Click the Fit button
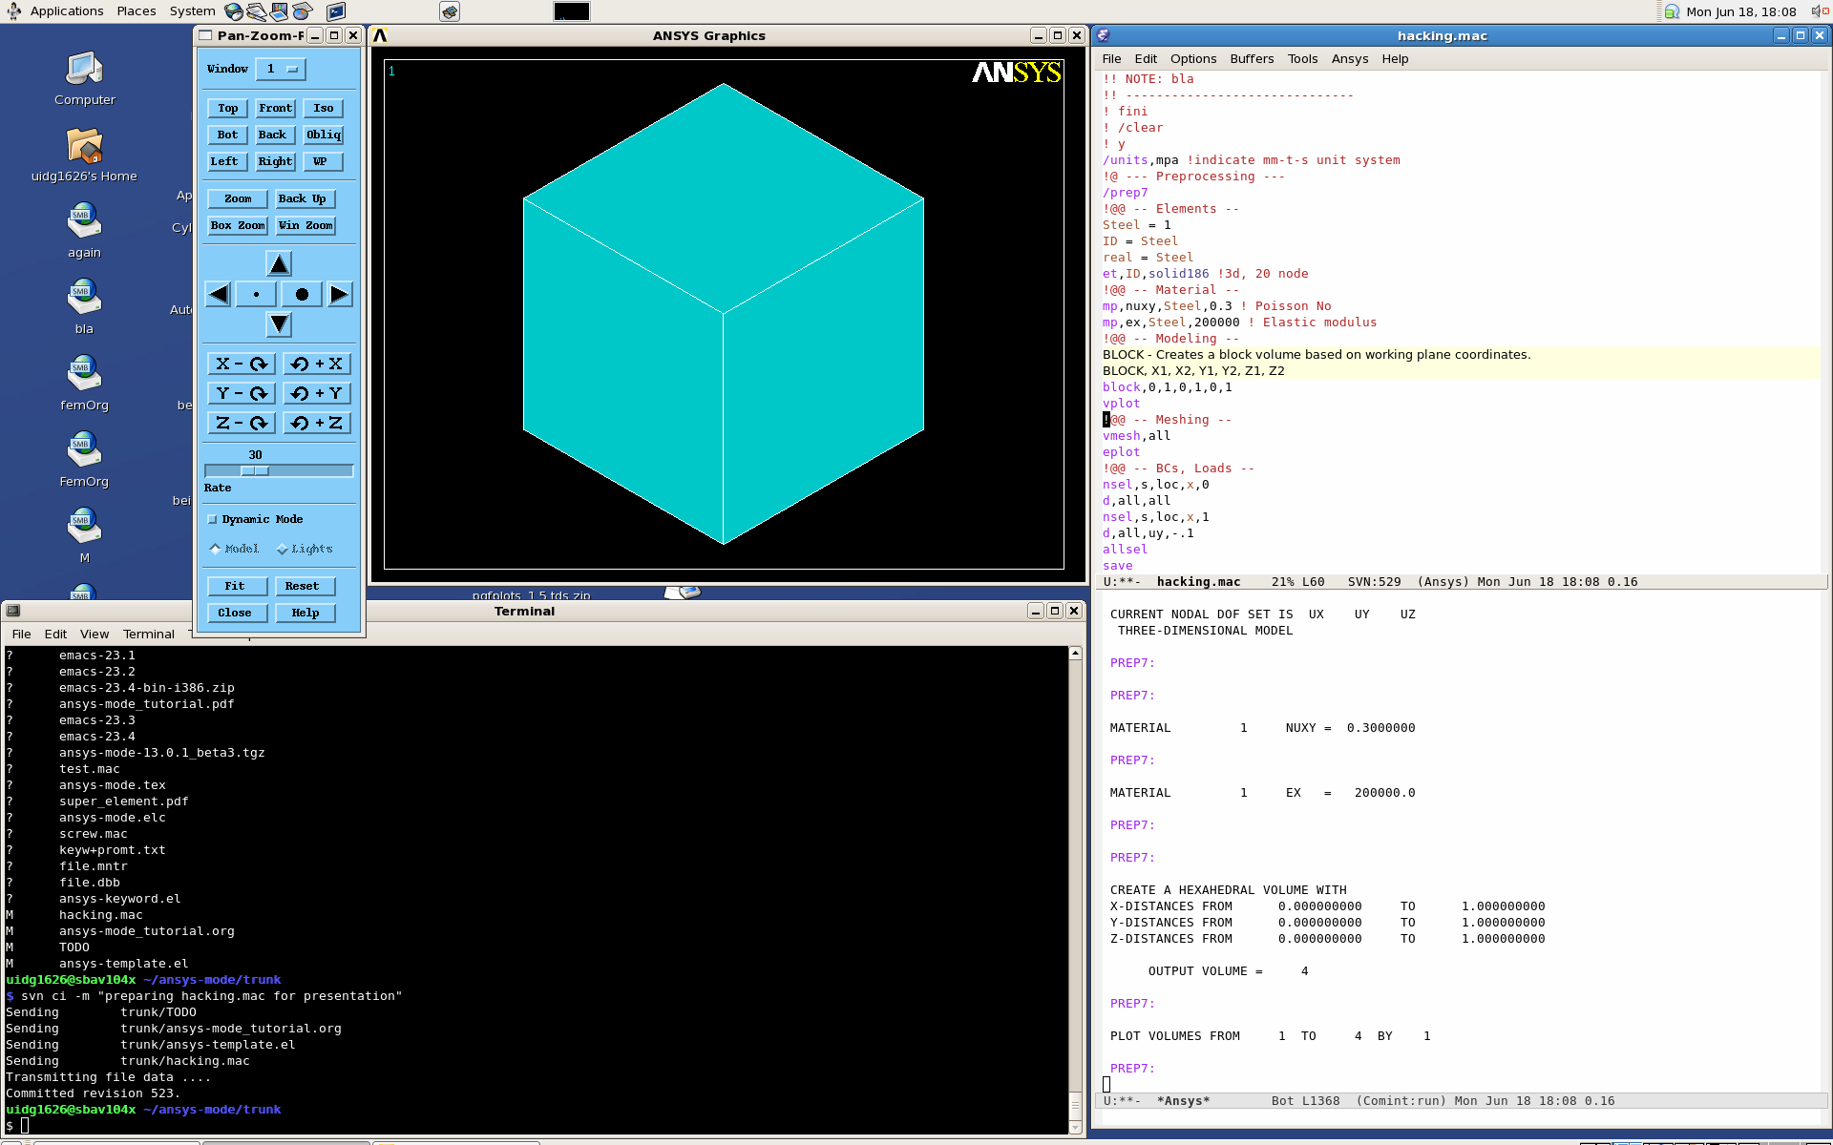1833x1145 pixels. [x=235, y=587]
